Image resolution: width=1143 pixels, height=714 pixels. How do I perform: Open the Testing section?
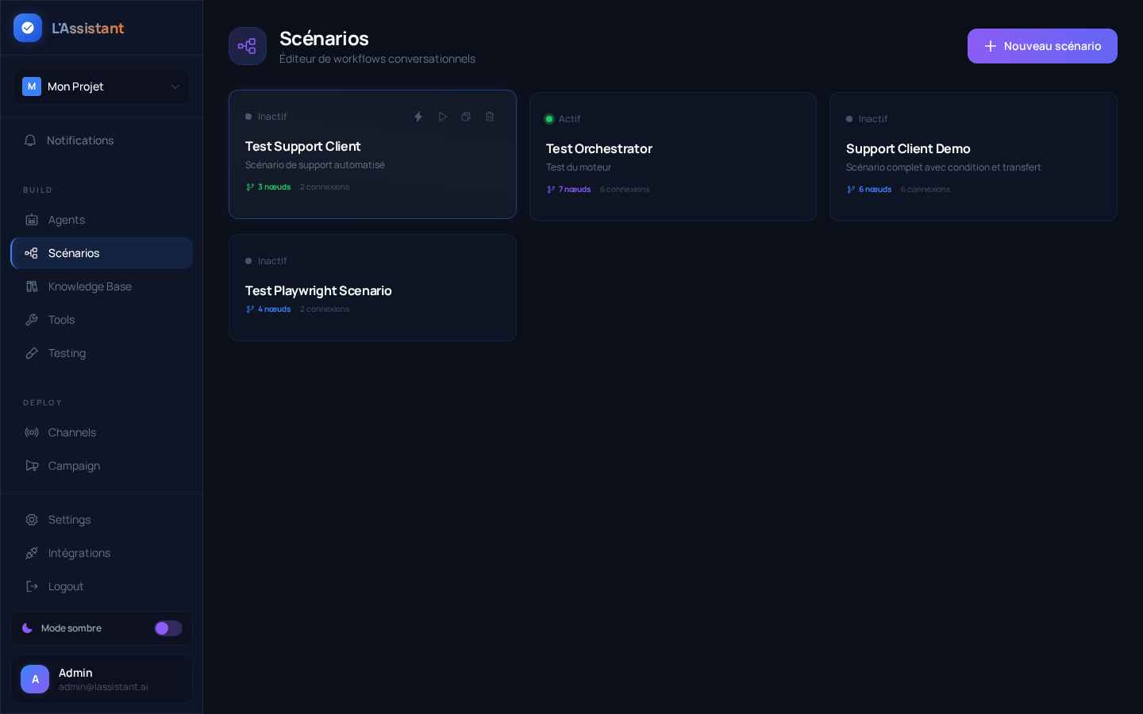pos(67,353)
